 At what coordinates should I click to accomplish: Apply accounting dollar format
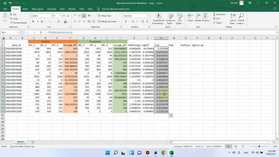click(x=126, y=21)
